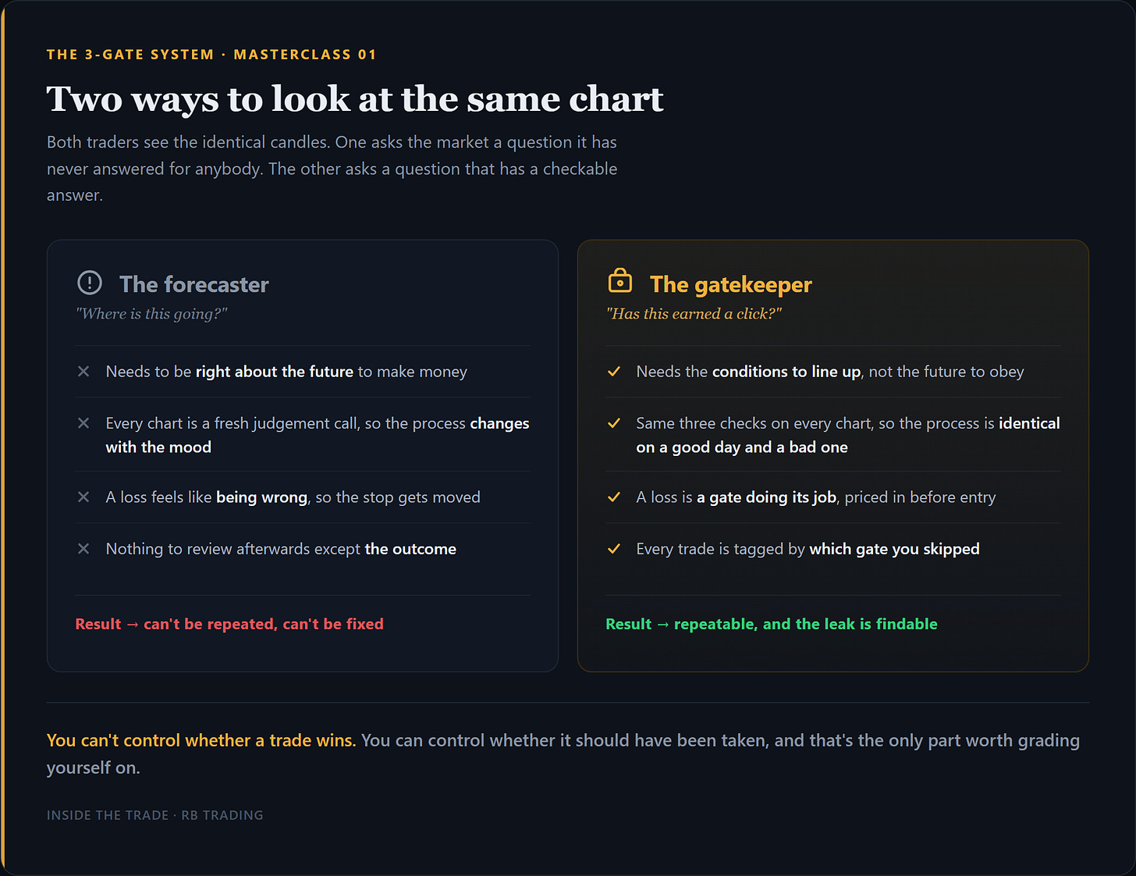
Task: Click the X icon beside 'Nothing to review afterwards'
Action: tap(83, 549)
